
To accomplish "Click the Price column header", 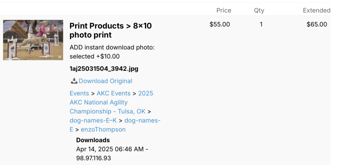I will coord(223,10).
